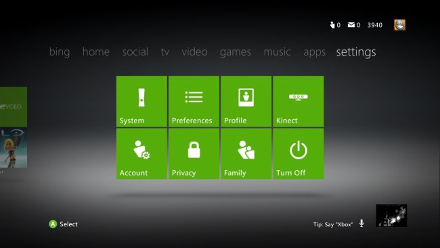Go to the games tab

236,52
